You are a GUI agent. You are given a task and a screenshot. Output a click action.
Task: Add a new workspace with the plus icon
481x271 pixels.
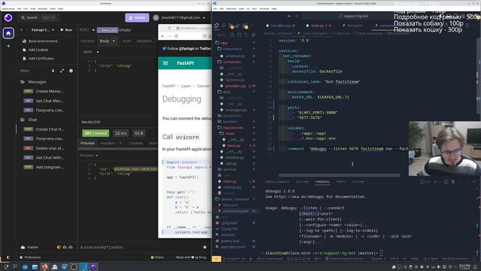8,46
